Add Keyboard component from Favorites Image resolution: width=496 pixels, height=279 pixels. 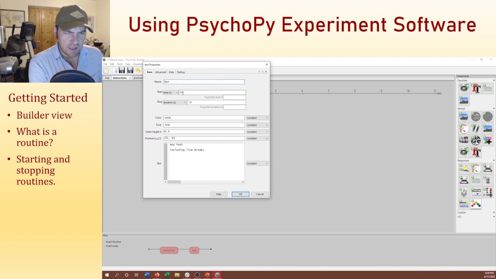tap(488, 88)
